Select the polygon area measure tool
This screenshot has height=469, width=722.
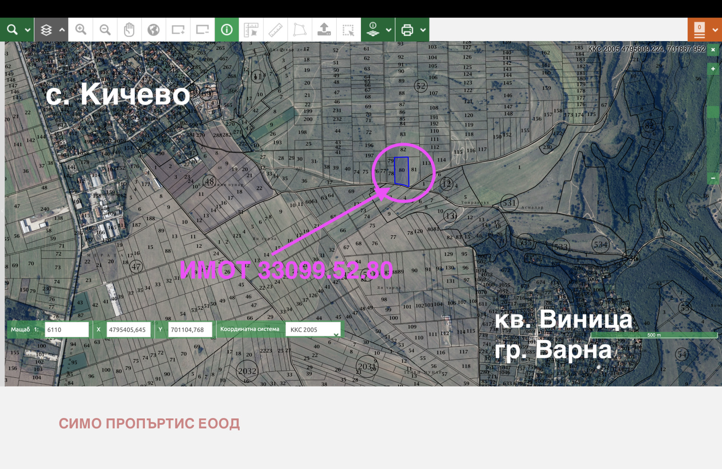click(x=300, y=30)
